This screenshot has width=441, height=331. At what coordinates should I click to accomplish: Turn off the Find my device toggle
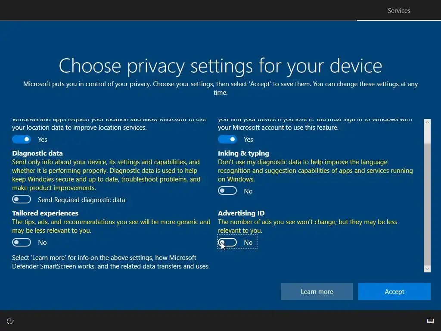point(227,139)
